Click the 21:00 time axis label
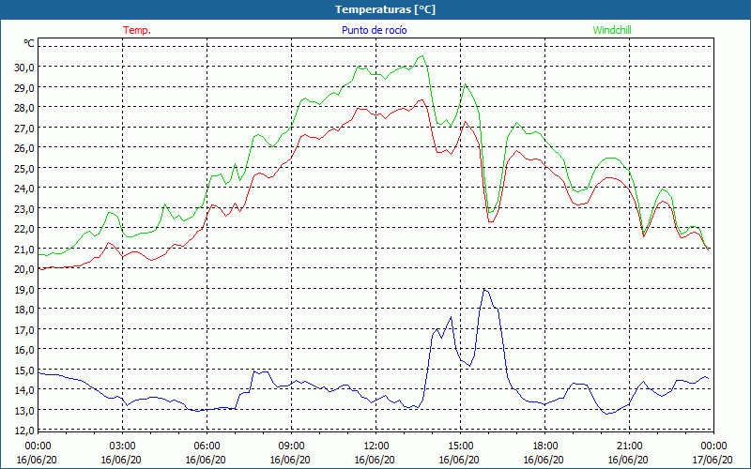Screen dimensions: 751x469 point(629,446)
